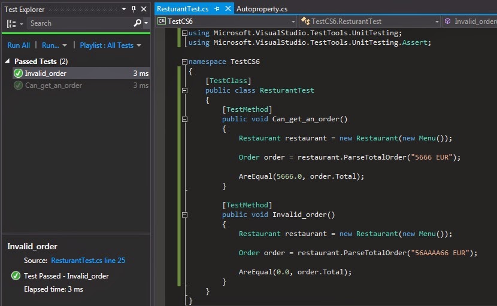This screenshot has height=306, width=497.
Task: Click the ResturantTest class name in code
Action: tap(287, 90)
